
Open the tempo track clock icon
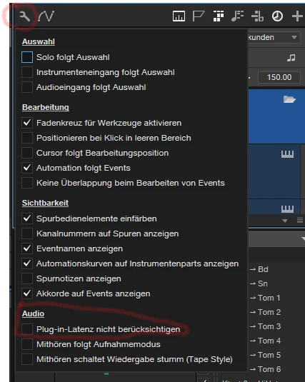tap(277, 16)
